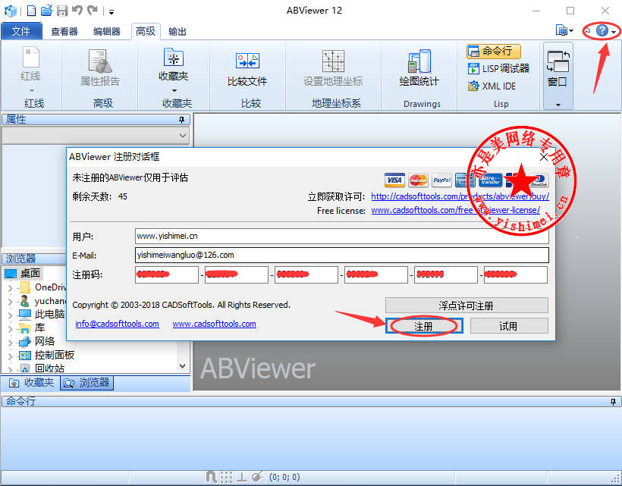Open the info@cadsofttools.com email link
Viewport: 622px width, 486px height.
pyautogui.click(x=117, y=324)
